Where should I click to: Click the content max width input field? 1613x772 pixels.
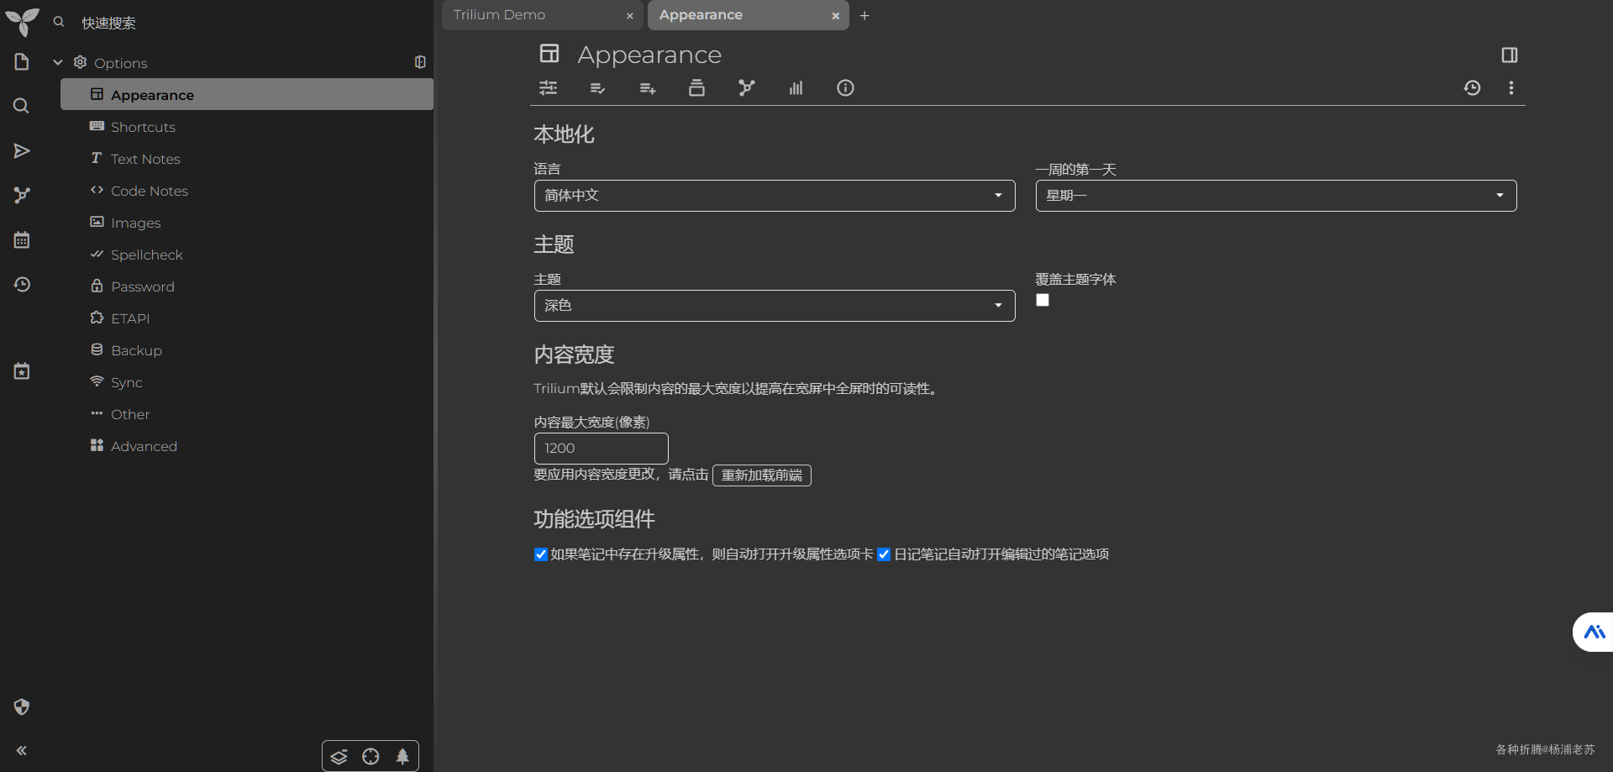tap(602, 449)
